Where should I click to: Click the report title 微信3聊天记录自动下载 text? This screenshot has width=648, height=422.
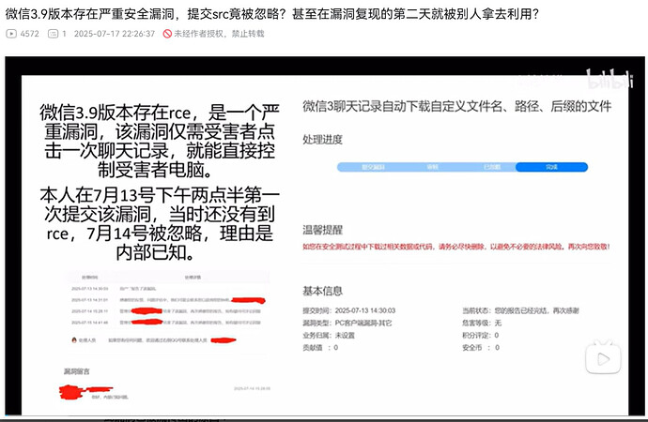[456, 106]
